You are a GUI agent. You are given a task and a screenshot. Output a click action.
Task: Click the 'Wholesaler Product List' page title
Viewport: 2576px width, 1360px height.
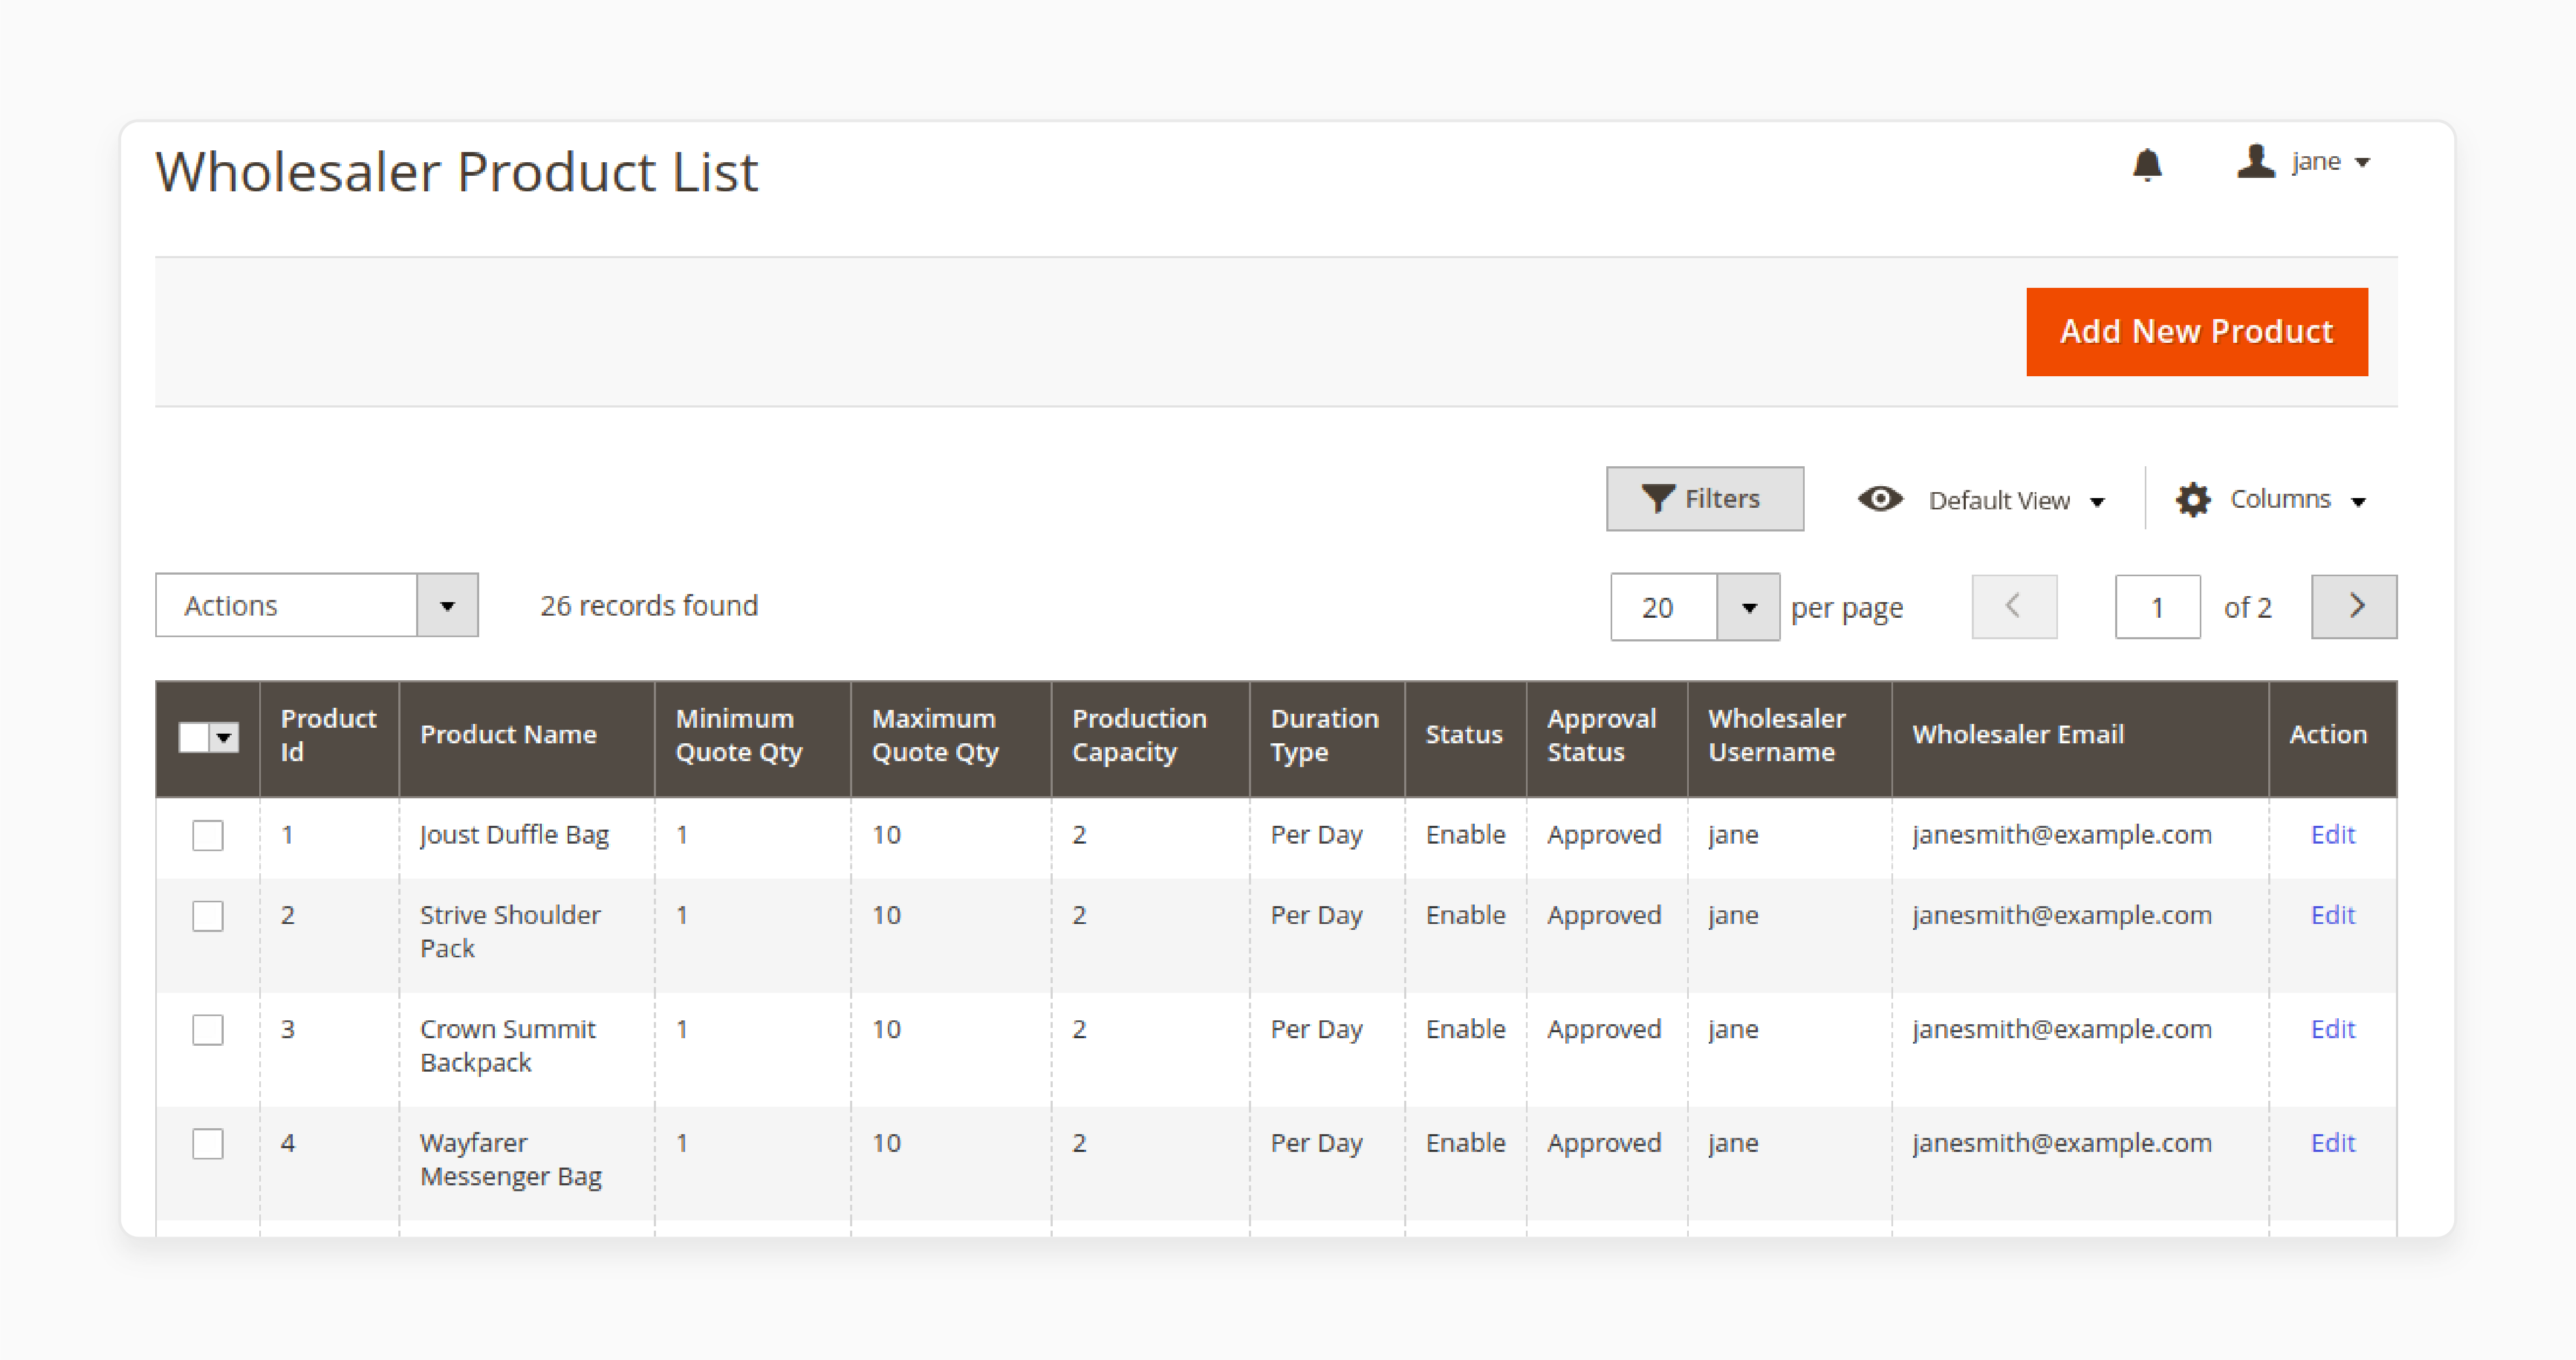point(457,171)
